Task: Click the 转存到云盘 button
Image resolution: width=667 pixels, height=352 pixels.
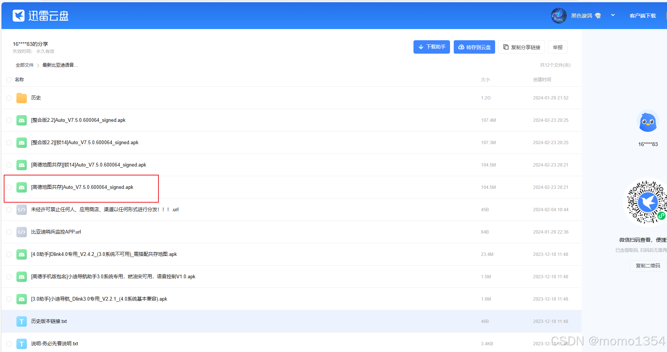Action: pos(474,47)
